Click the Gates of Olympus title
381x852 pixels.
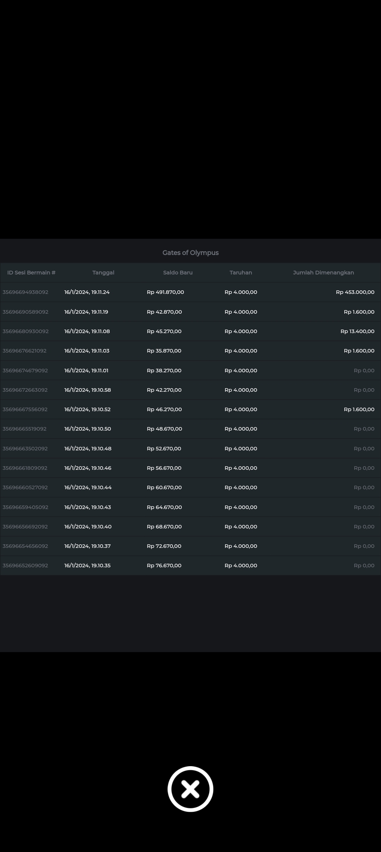pyautogui.click(x=190, y=253)
